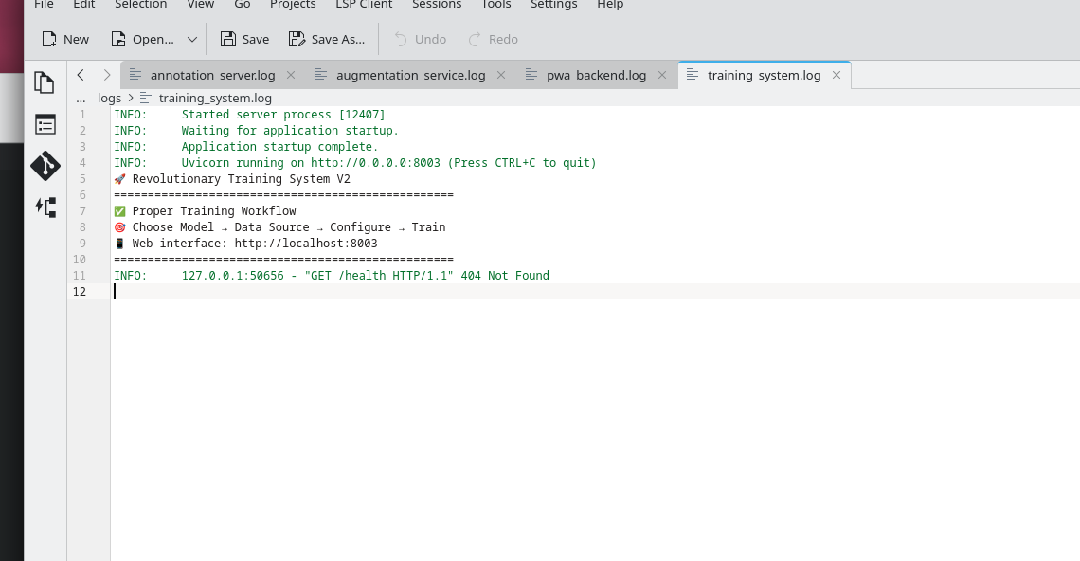Open the Settings menu

554,4
